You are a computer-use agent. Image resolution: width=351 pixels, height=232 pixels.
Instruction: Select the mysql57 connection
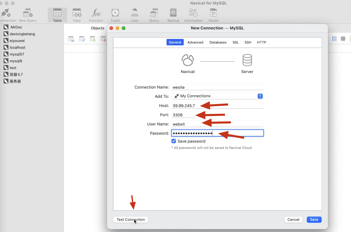pyautogui.click(x=14, y=54)
